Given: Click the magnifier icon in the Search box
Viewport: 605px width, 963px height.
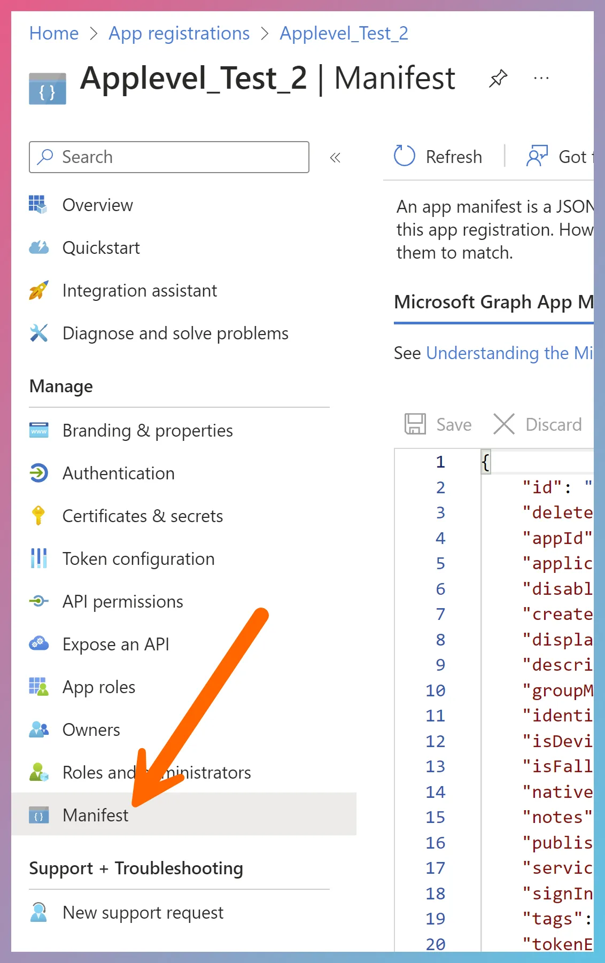Looking at the screenshot, I should click(45, 157).
